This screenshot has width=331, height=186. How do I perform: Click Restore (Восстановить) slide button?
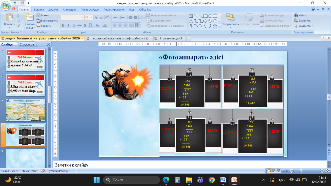[47, 21]
